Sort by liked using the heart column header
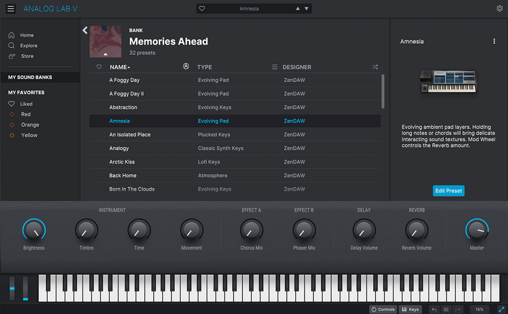 coord(99,67)
